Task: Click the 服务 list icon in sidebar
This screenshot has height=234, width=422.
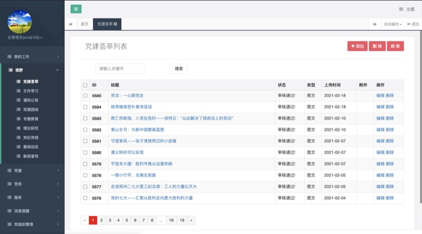Action: pos(9,197)
